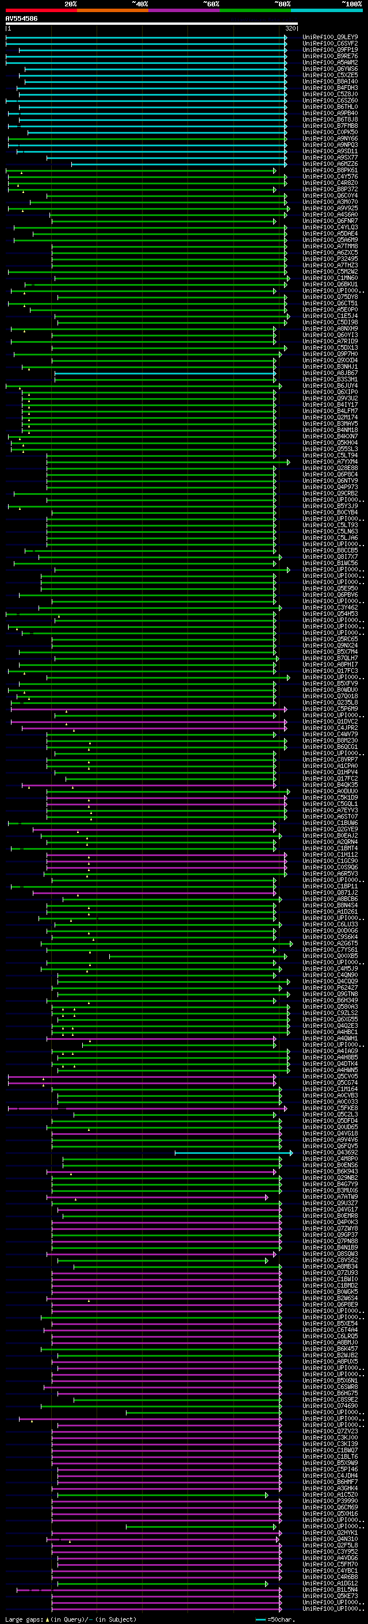Select the UniRef100_B4FDH3 label
Viewport: 368px width, 1624px height.
[x=330, y=88]
